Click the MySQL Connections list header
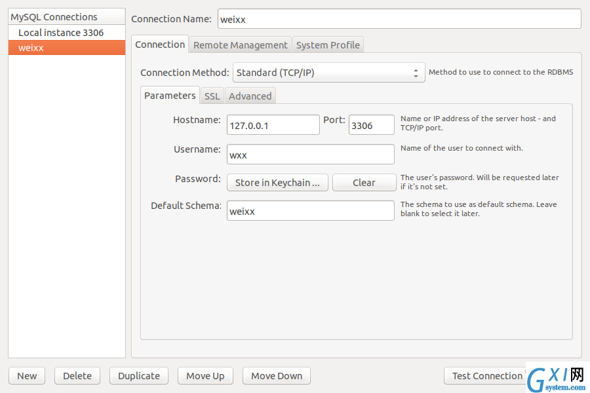The height and width of the screenshot is (393, 590). point(67,17)
